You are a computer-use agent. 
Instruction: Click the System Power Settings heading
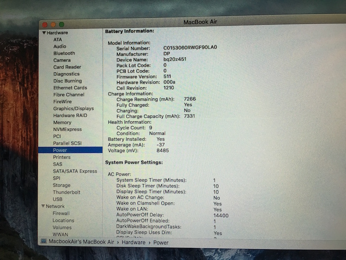coord(134,162)
